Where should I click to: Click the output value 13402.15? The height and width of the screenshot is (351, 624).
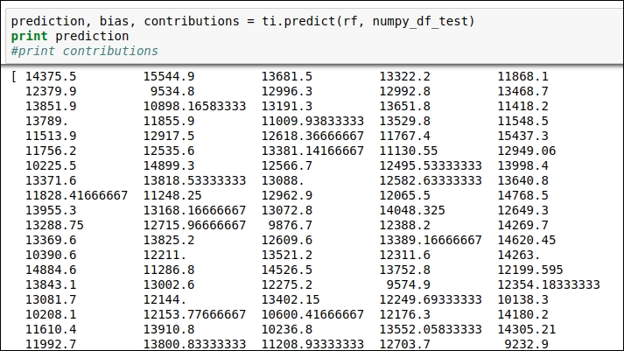click(x=291, y=299)
